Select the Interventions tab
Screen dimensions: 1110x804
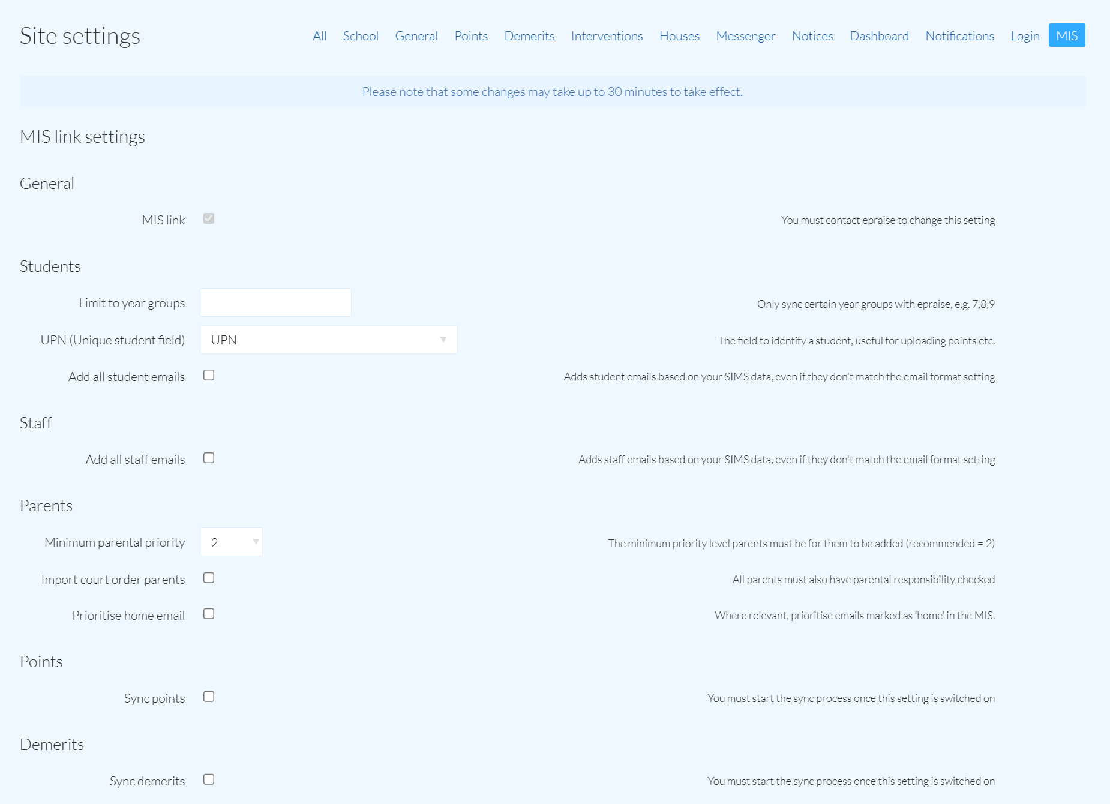(x=607, y=35)
